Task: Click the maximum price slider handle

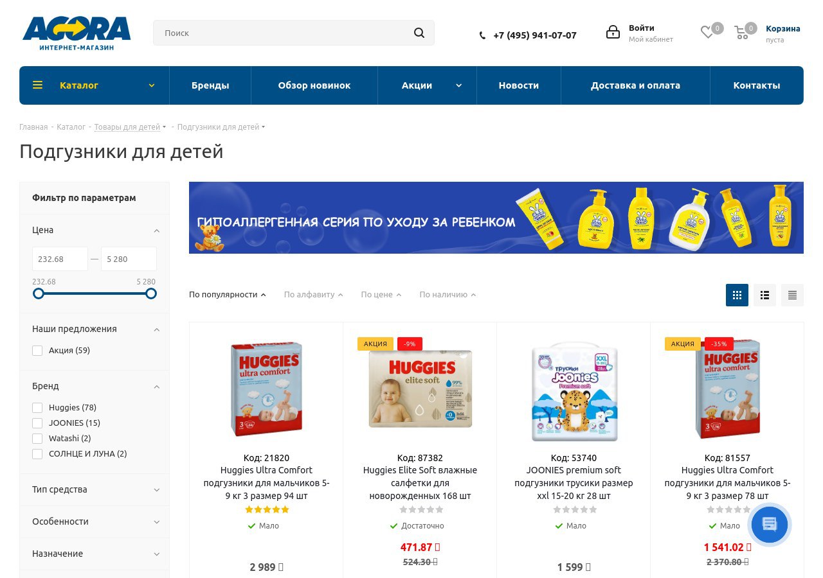Action: pyautogui.click(x=151, y=293)
